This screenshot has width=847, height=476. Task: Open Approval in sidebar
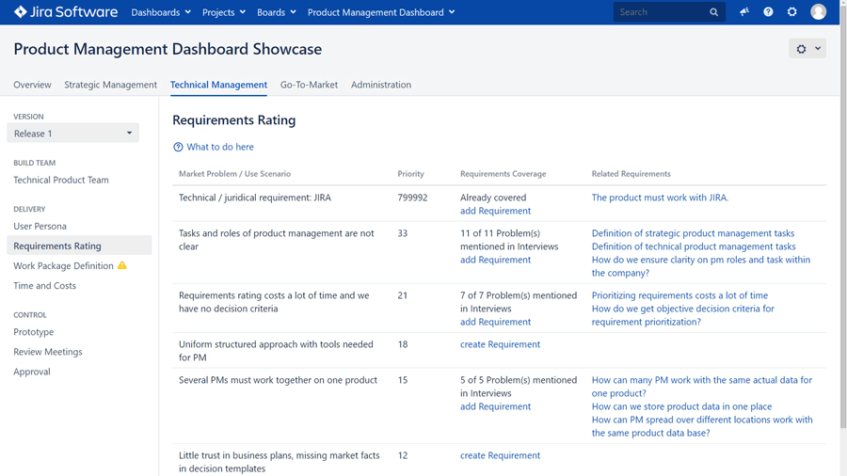(32, 372)
